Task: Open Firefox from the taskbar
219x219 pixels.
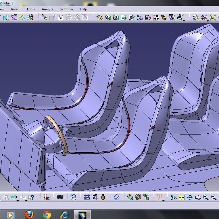Action: pyautogui.click(x=29, y=214)
